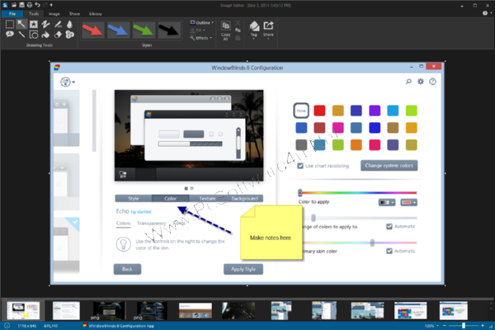Click the Transparency sub-tab link

click(x=151, y=224)
